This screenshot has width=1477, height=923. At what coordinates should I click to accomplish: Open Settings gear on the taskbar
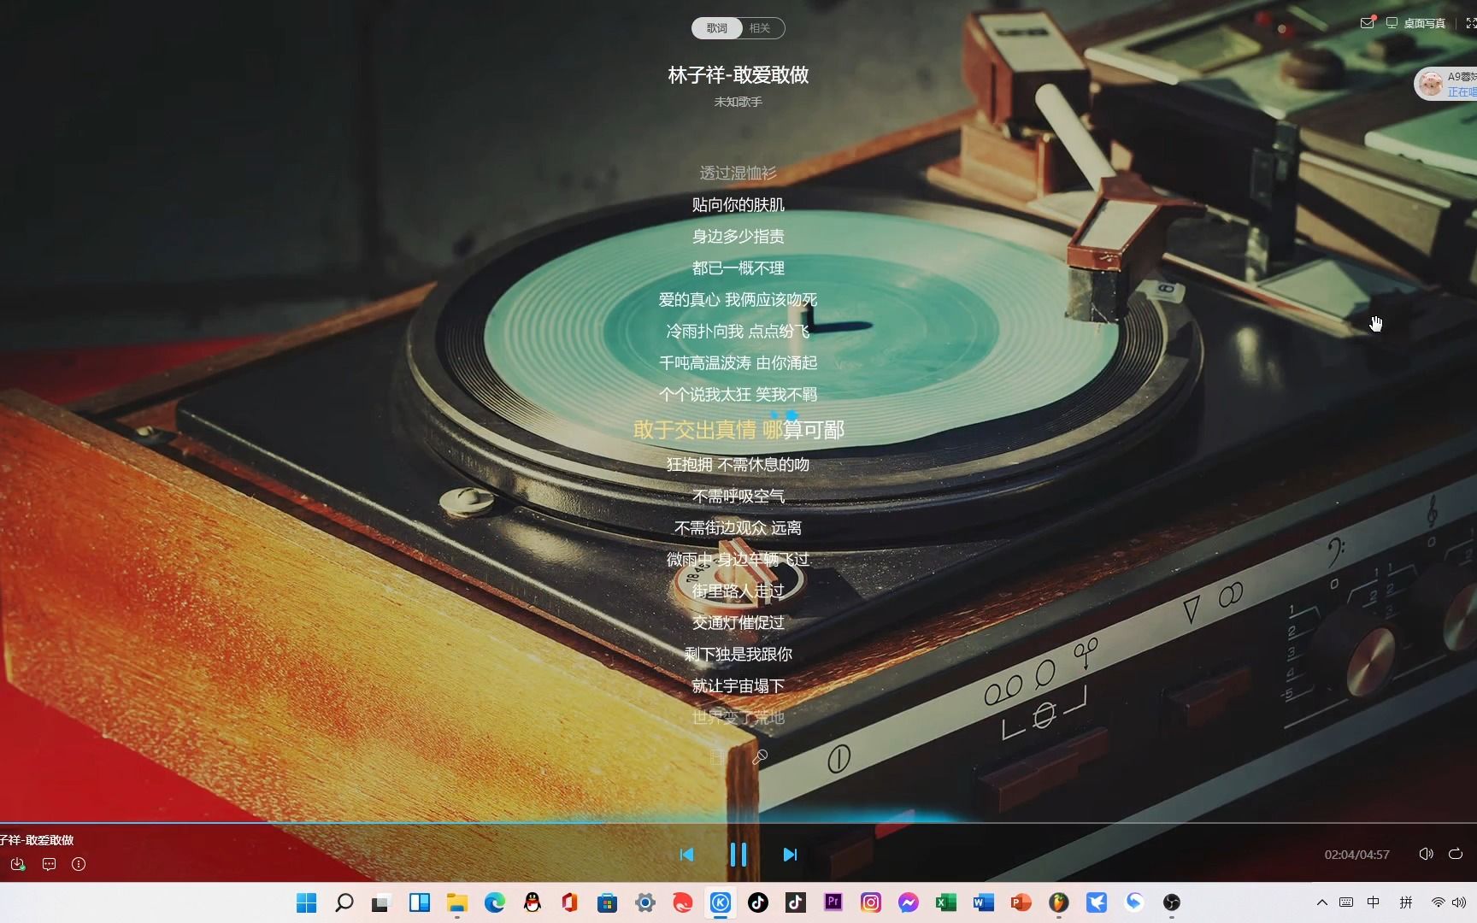pos(644,902)
